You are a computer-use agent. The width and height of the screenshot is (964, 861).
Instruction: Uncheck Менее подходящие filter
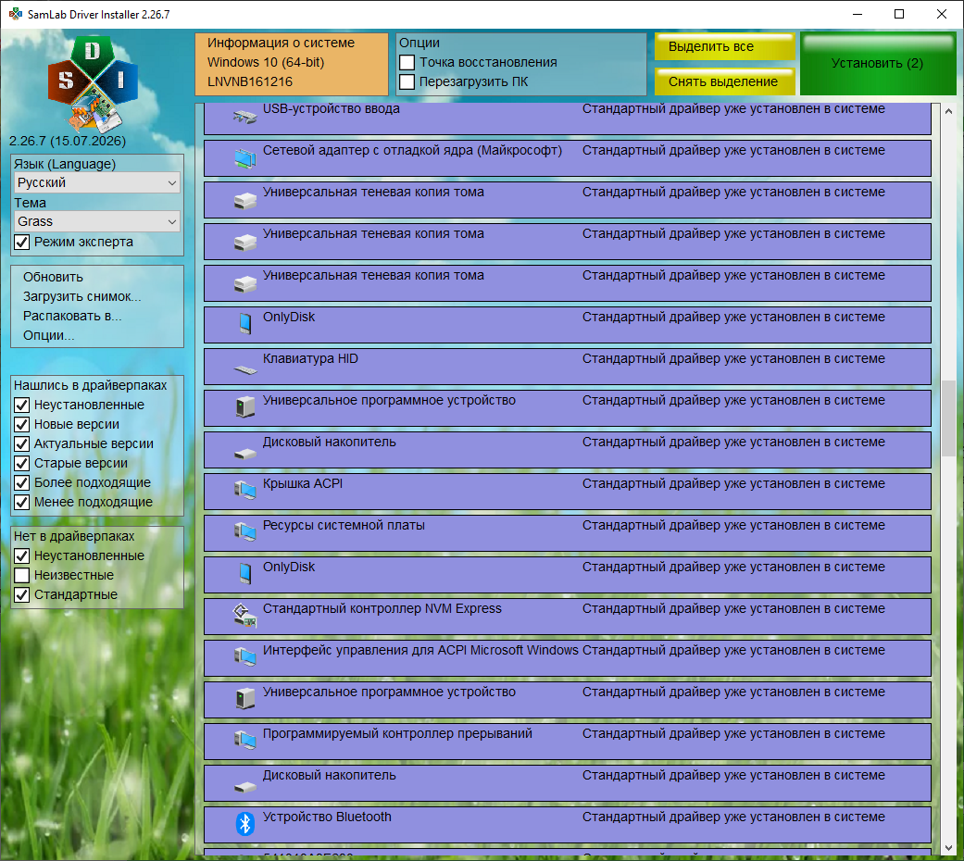(21, 502)
